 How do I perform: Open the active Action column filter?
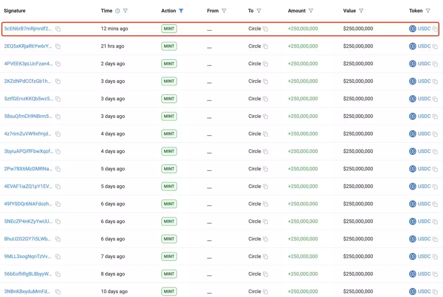tap(181, 11)
